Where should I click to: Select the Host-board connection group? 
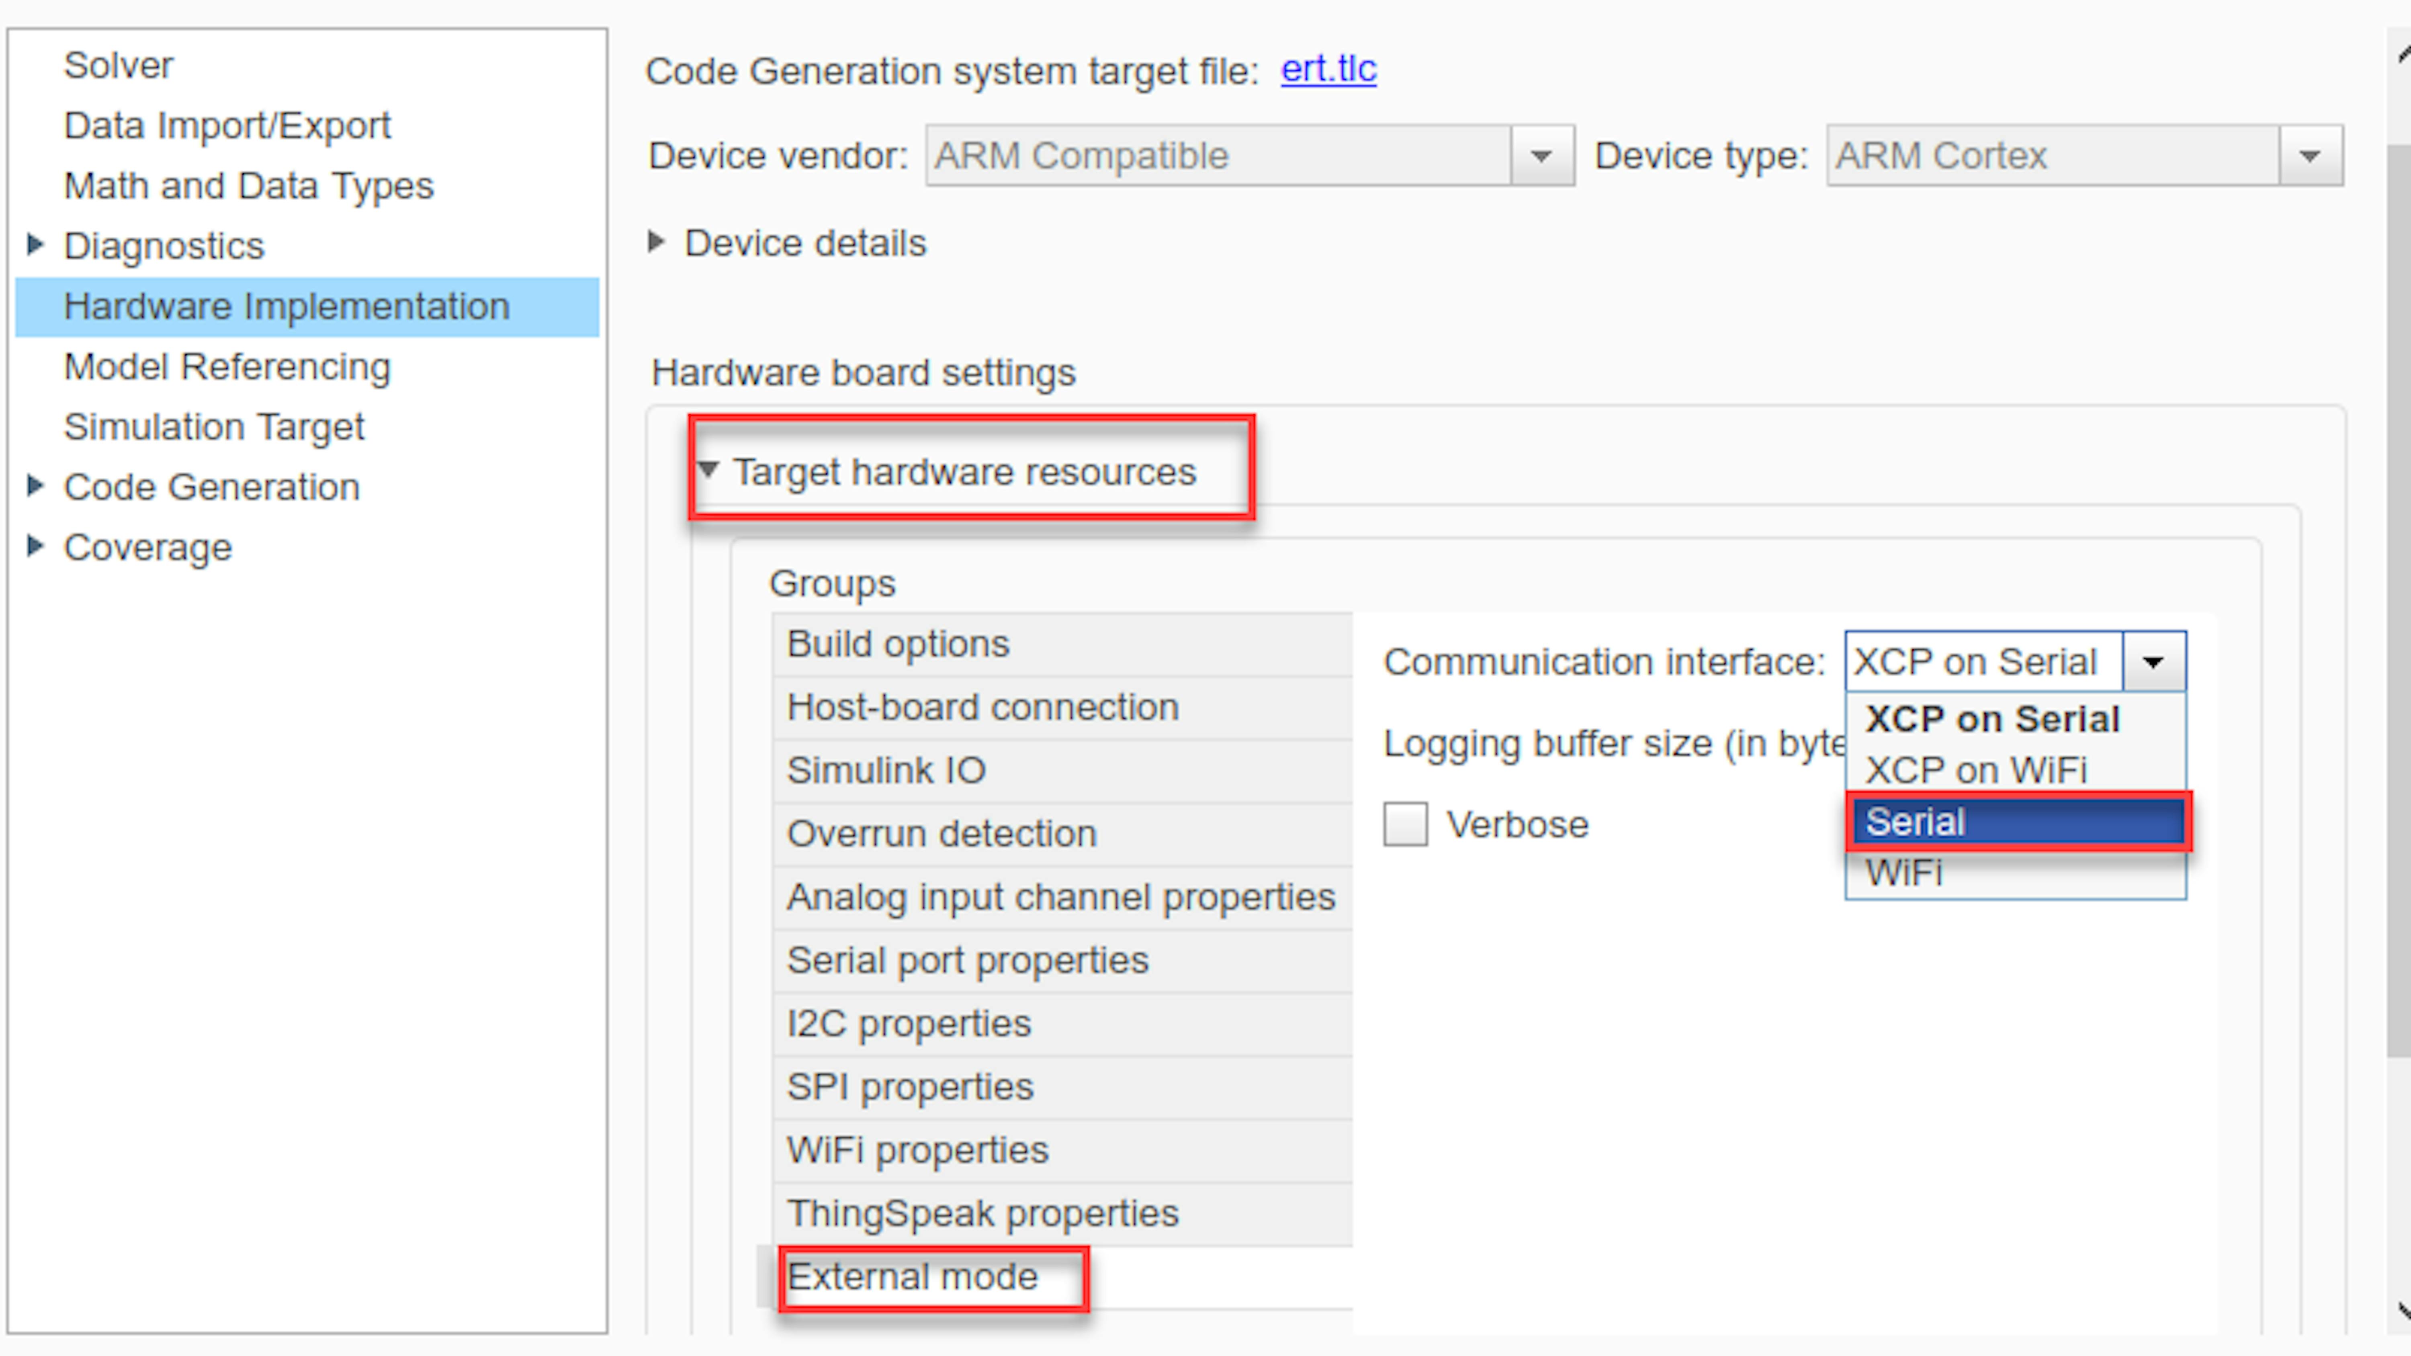coord(1062,708)
